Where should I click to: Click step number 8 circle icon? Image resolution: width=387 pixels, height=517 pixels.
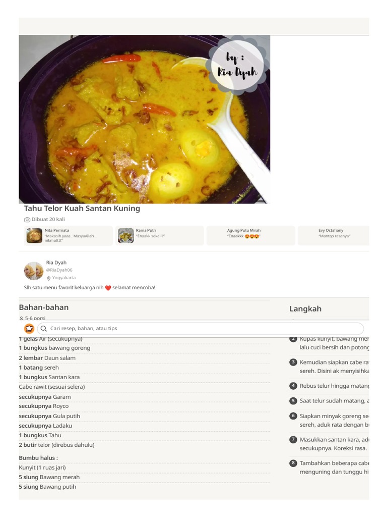(x=293, y=463)
